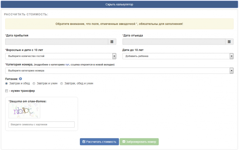The image size is (239, 150).
Task: Click the arrival date input field
Action: (x=57, y=42)
